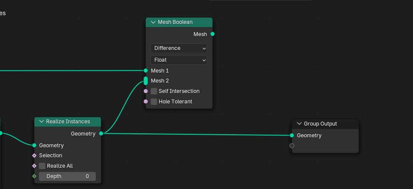Enable the Hole Tolerant checkbox

click(x=154, y=101)
